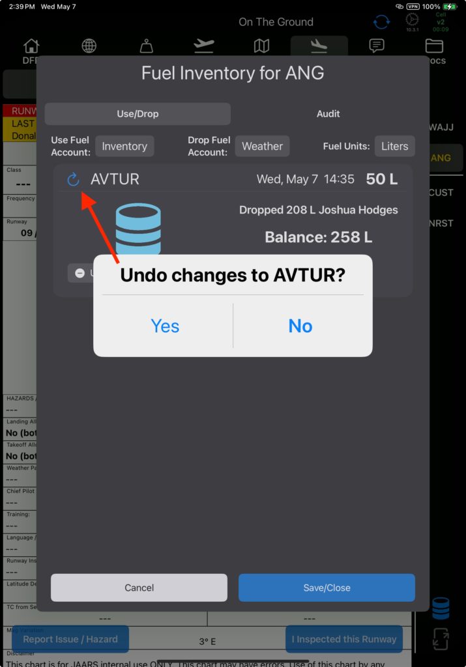The width and height of the screenshot is (466, 667).
Task: Select the landing airplane icon tab
Action: [319, 46]
